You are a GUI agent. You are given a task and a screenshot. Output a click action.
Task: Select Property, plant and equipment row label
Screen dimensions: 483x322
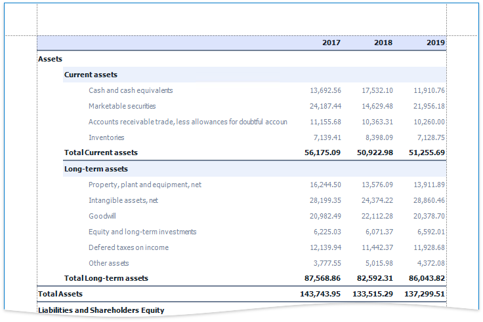[145, 185]
